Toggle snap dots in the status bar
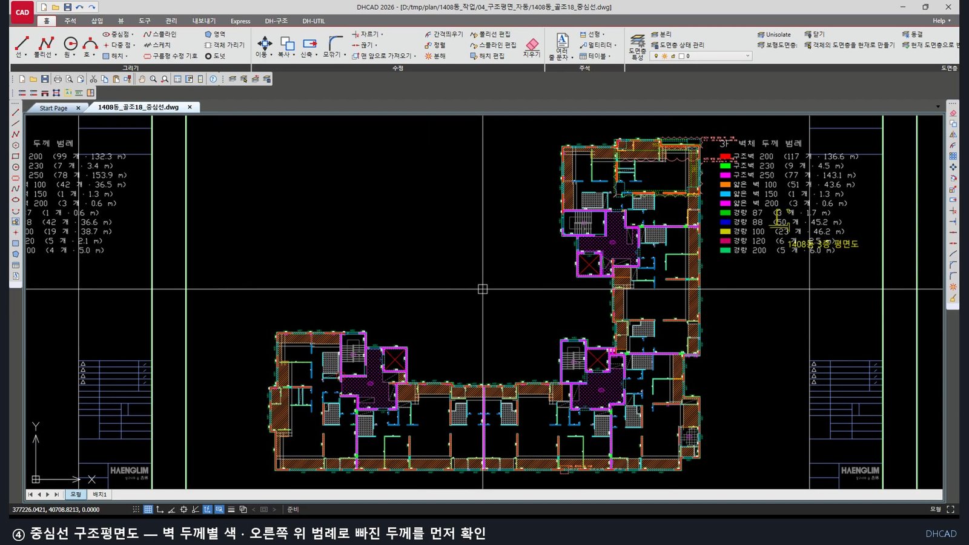 136,509
